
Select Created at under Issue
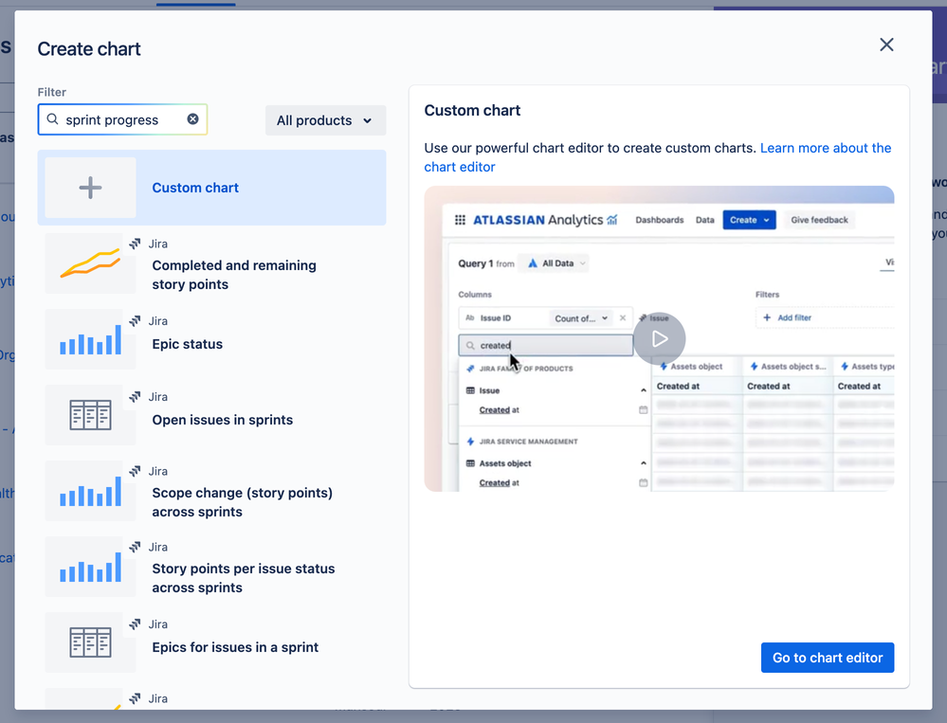[x=499, y=409]
